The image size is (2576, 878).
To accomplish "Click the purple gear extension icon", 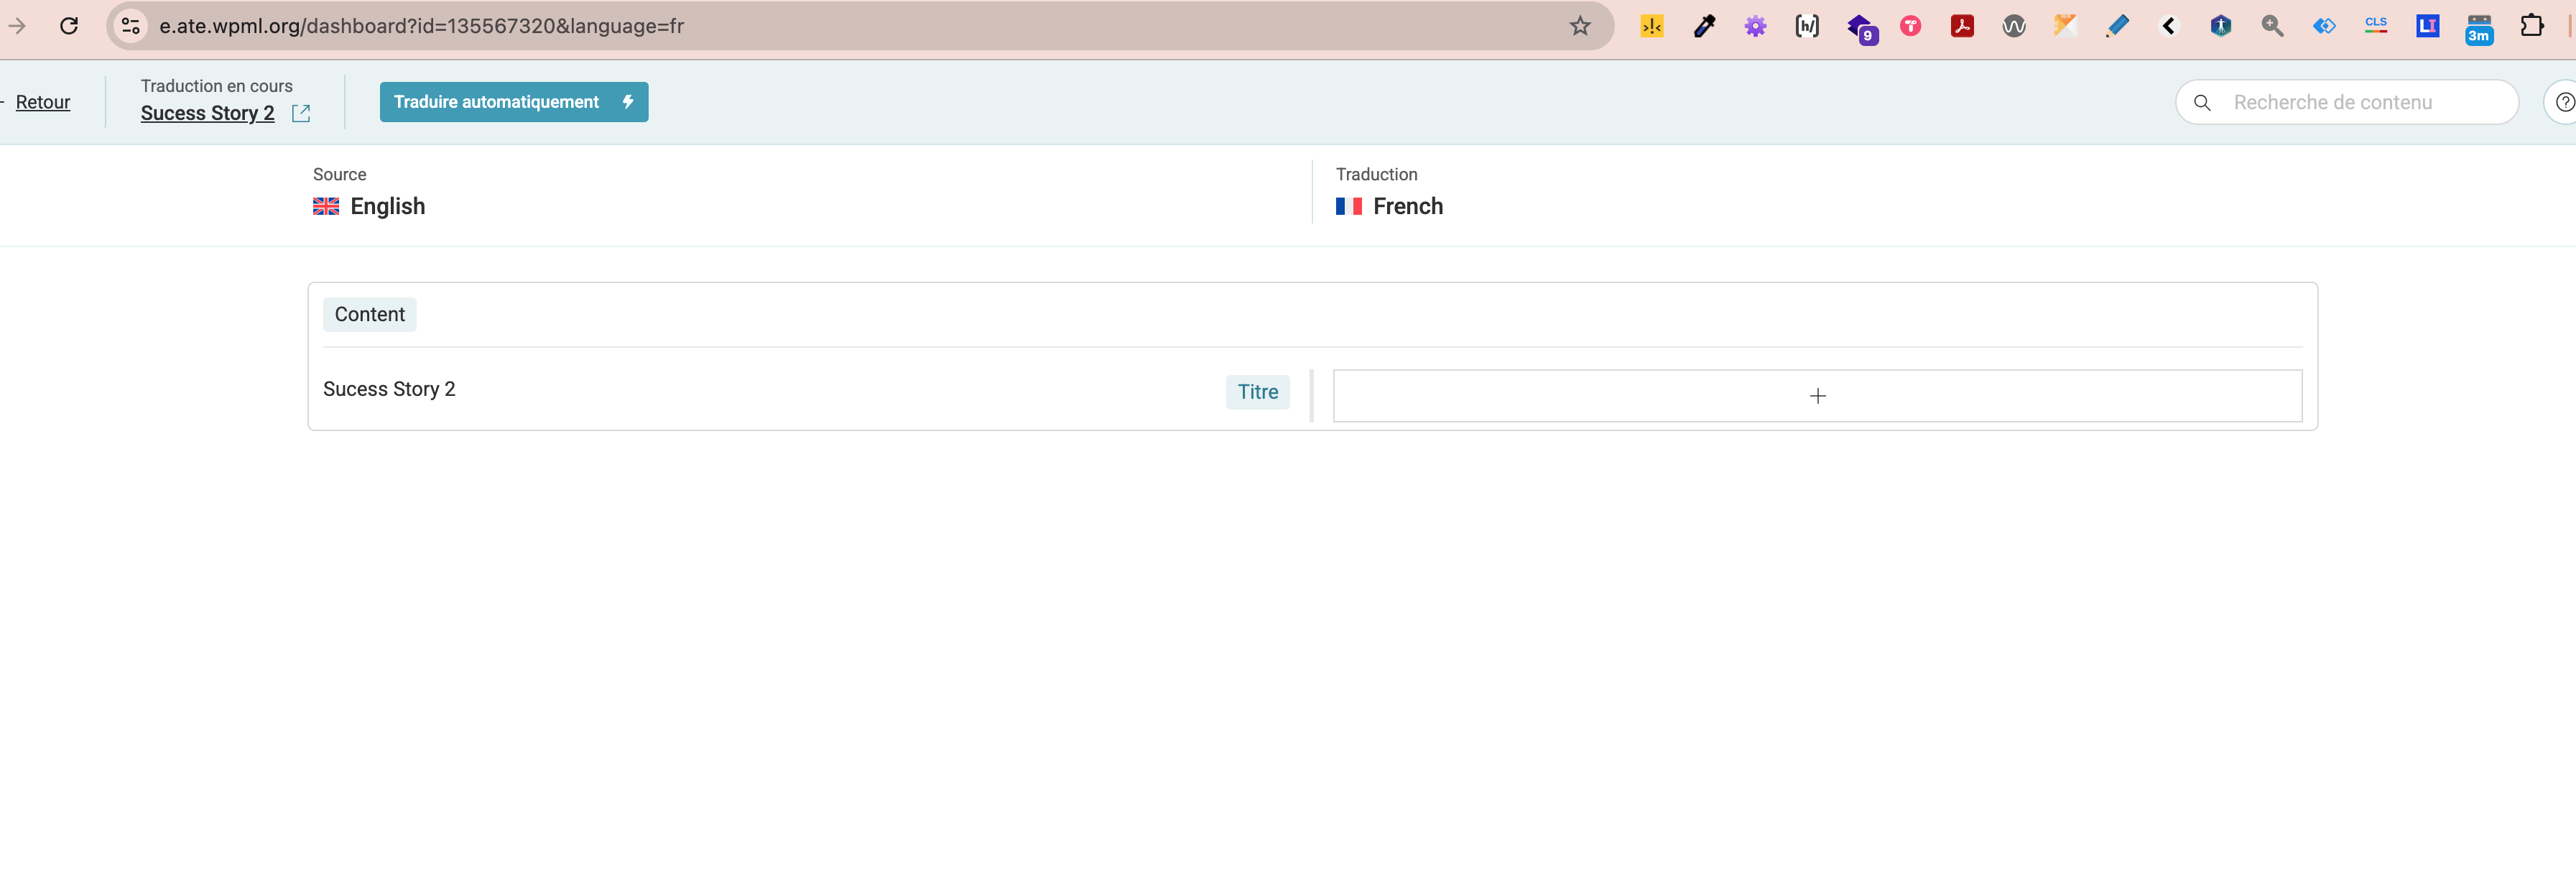I will (1755, 26).
